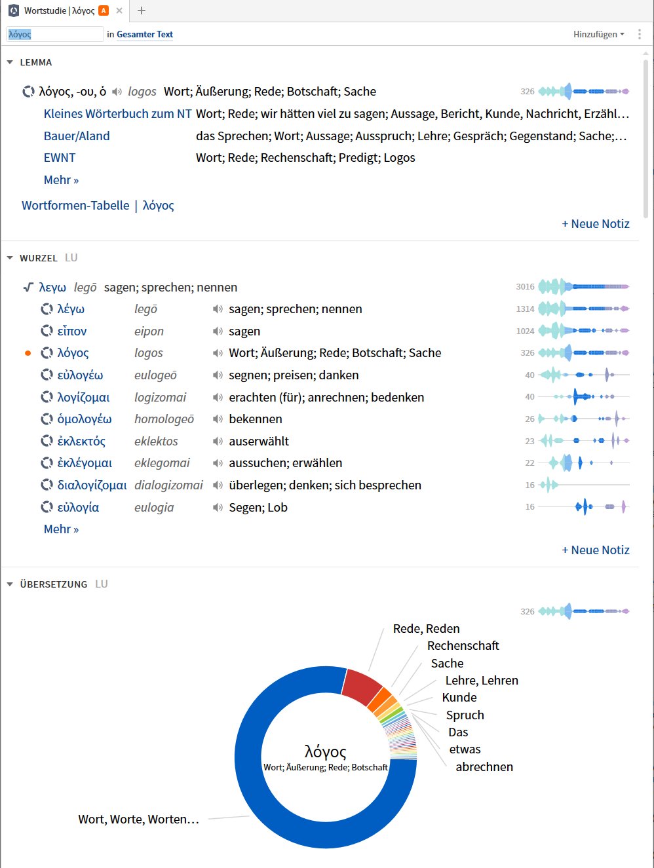The image size is (654, 868).
Task: Click the Wort, Worte, Worten chart label
Action: (x=138, y=820)
